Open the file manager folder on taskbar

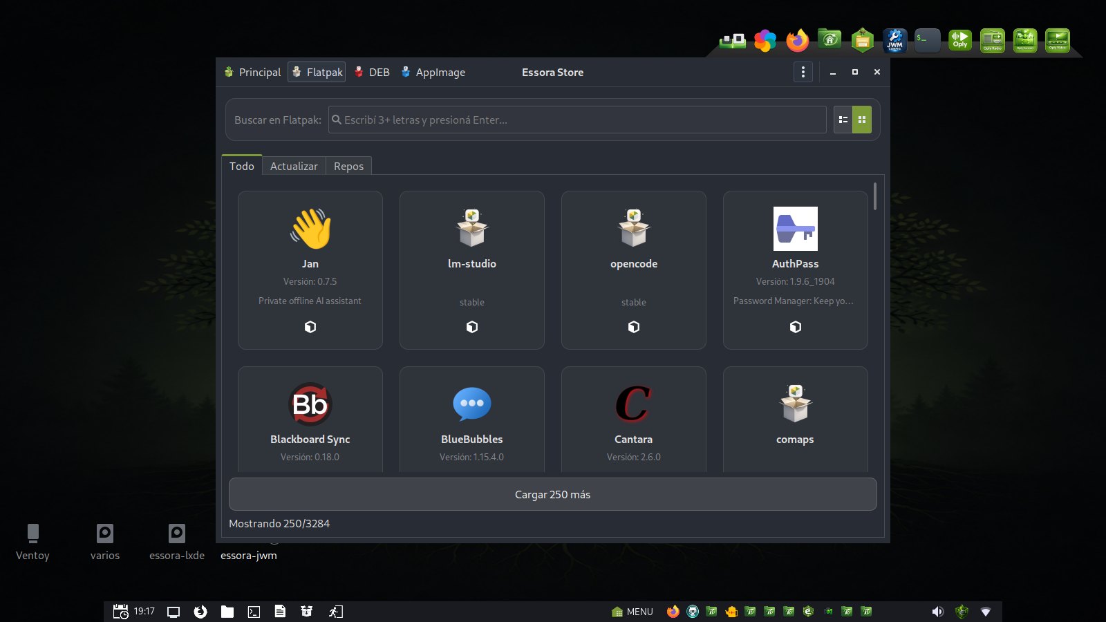click(227, 612)
